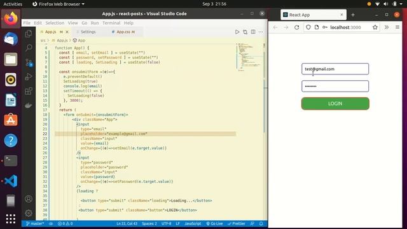Click the green LOGIN button
This screenshot has width=407, height=229.
click(335, 104)
